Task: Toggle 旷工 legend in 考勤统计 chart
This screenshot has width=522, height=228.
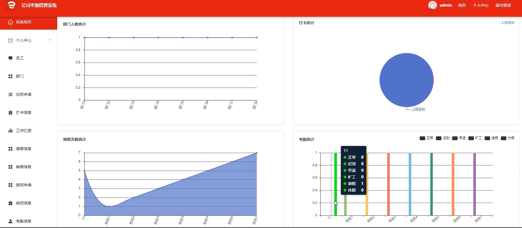Action: point(475,138)
